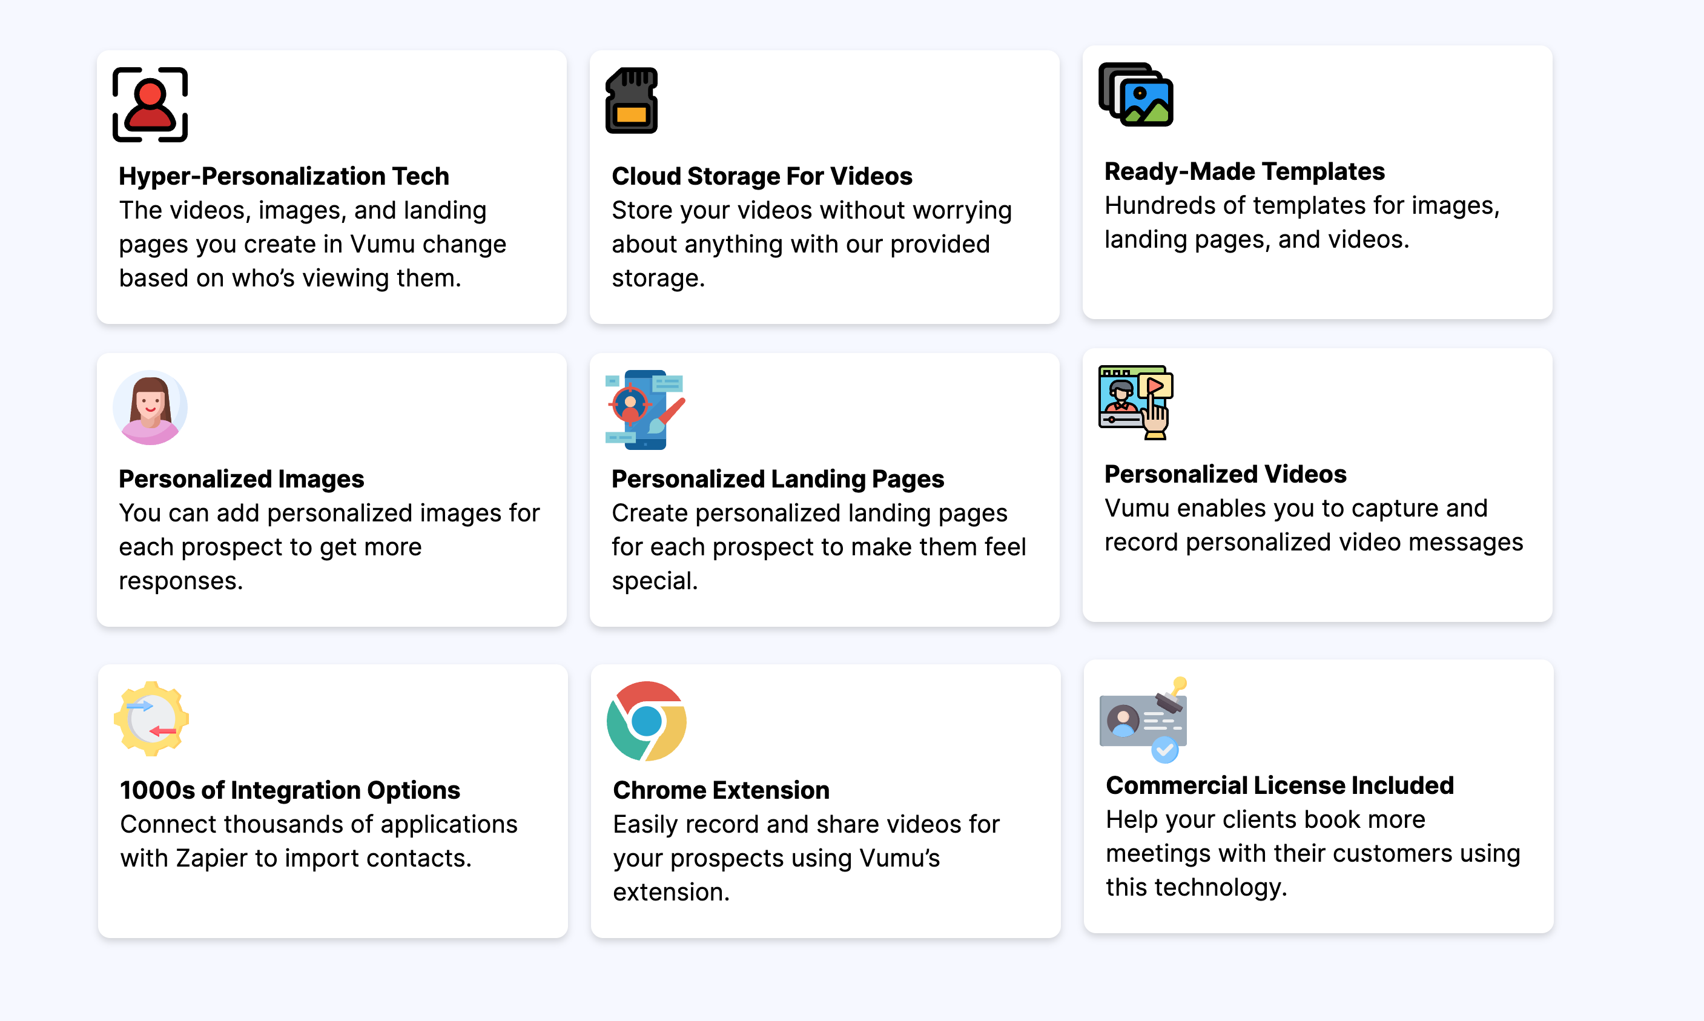Click the Integration Options gear icon

point(151,719)
